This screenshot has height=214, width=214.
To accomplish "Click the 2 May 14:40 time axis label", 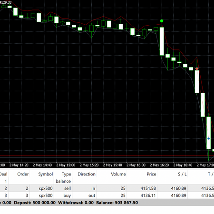I will point(42,165).
